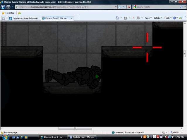This screenshot has height=140, width=187.
Task: Click the vertical scrollbar thumb
Action: [x=185, y=54]
